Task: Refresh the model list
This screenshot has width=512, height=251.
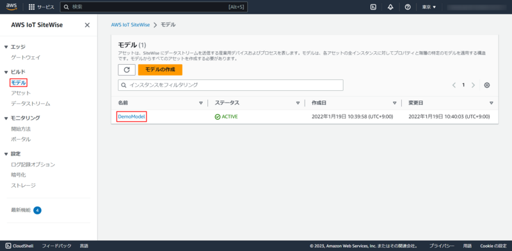Action: coord(127,70)
